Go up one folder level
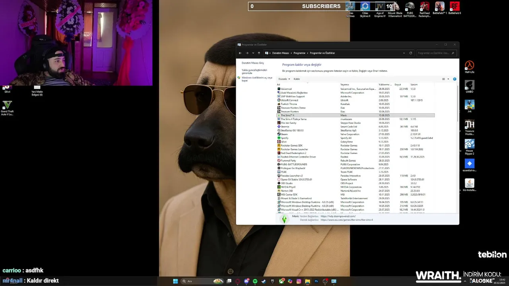The image size is (509, 286). (259, 53)
